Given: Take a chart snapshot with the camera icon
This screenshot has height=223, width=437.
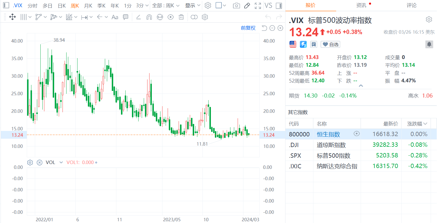Looking at the screenshot, I should pos(236,5).
